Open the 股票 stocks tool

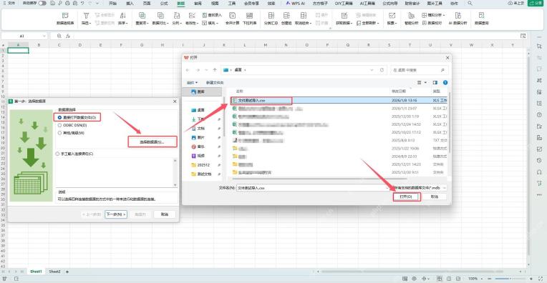pos(392,19)
